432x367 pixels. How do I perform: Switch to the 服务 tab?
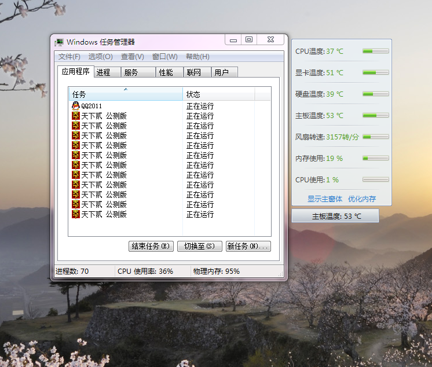[131, 72]
